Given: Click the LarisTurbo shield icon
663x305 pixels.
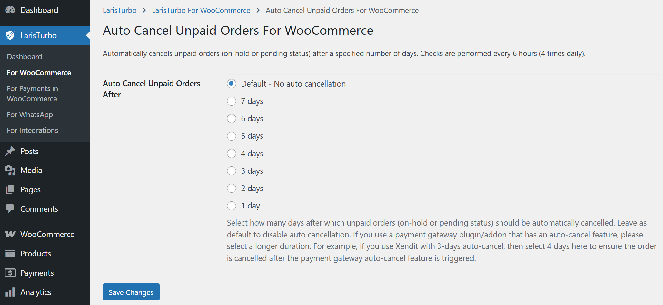Looking at the screenshot, I should [10, 35].
